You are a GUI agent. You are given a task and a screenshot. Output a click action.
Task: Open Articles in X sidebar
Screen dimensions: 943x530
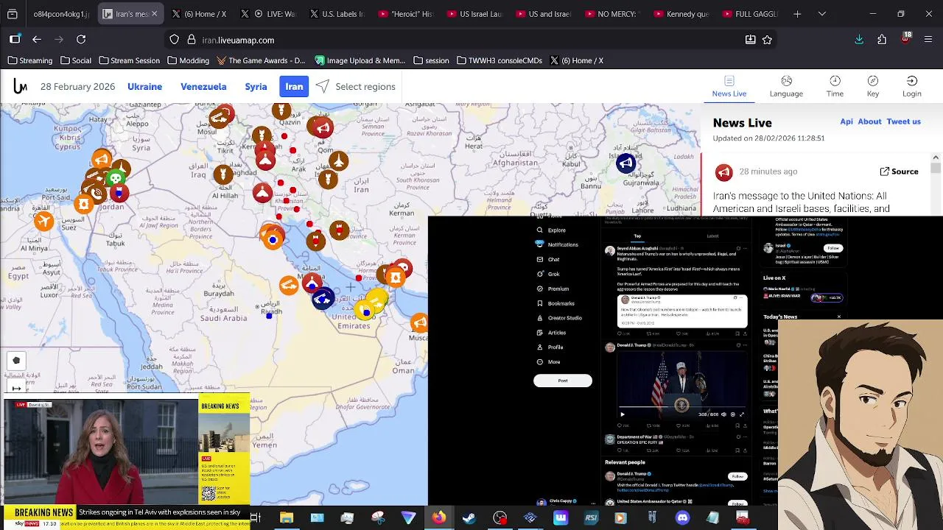pos(551,333)
